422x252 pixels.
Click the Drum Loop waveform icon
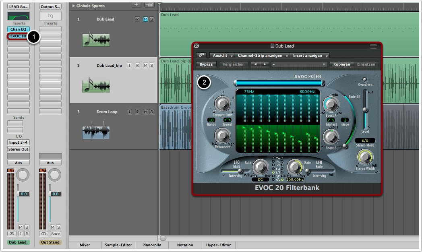click(x=96, y=133)
